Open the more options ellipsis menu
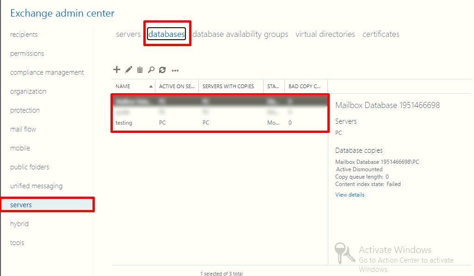Image resolution: width=474 pixels, height=276 pixels. (x=175, y=71)
